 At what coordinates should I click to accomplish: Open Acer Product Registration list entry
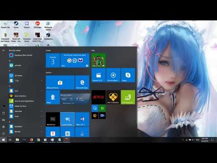click(x=26, y=101)
